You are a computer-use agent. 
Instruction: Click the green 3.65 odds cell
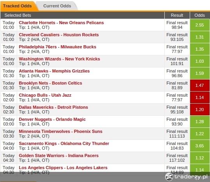[x=200, y=146]
